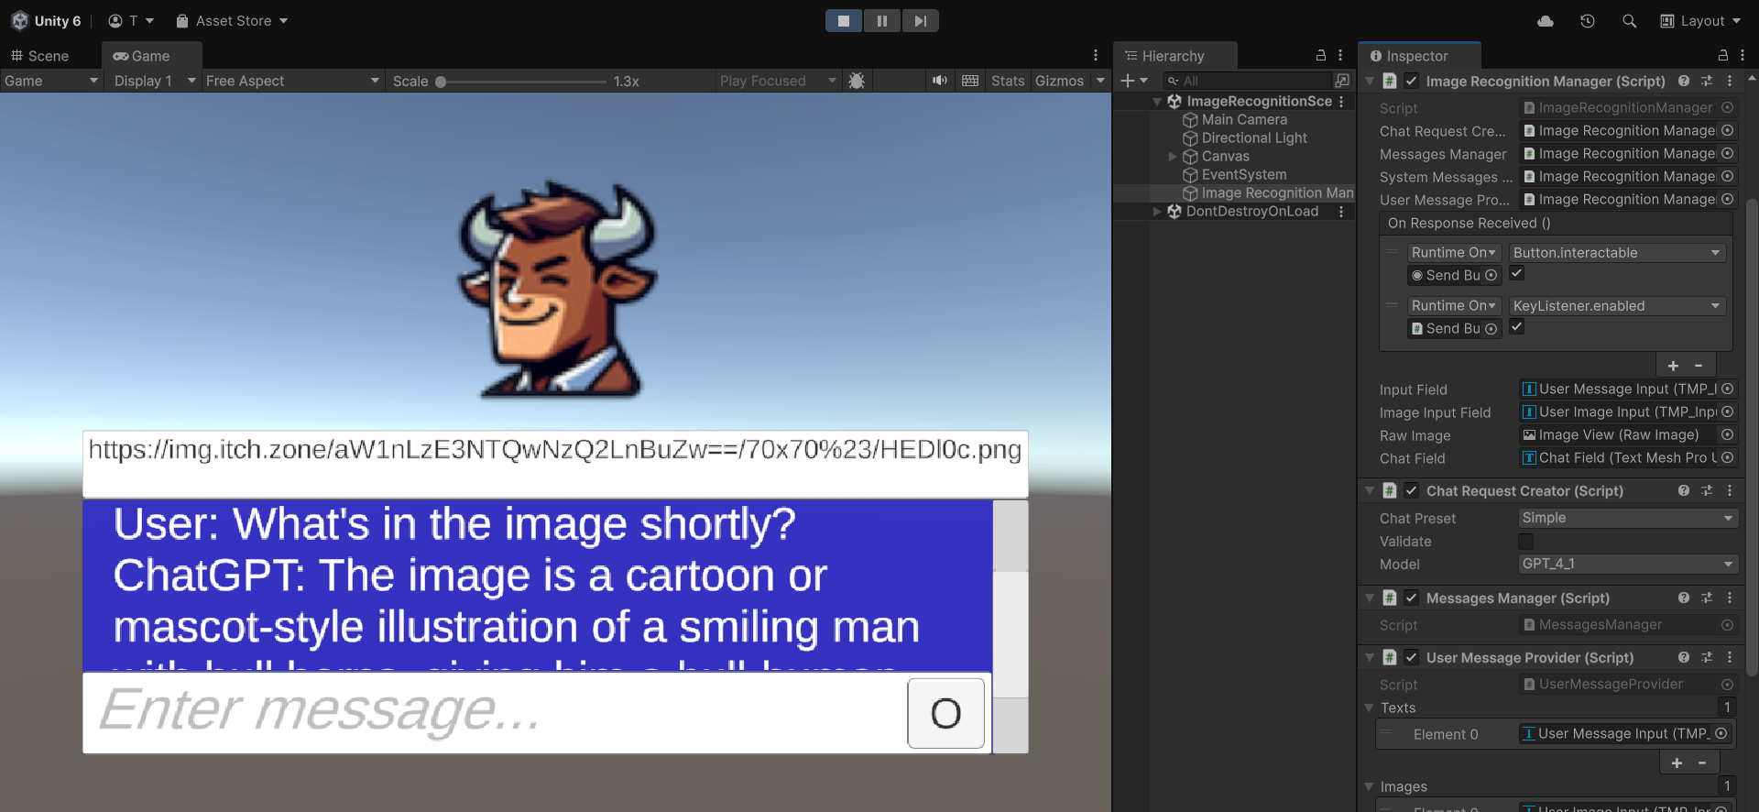Mute audio in the Game view
The width and height of the screenshot is (1759, 812).
tap(939, 81)
